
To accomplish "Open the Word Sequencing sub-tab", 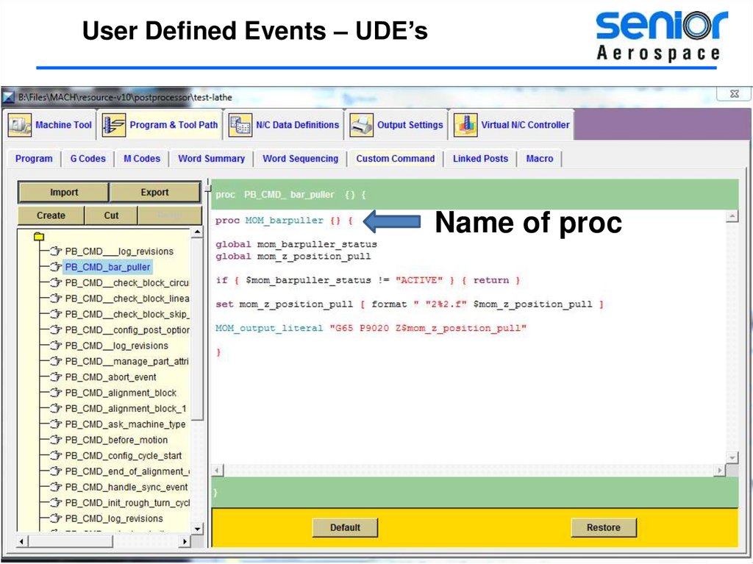I will pos(300,159).
